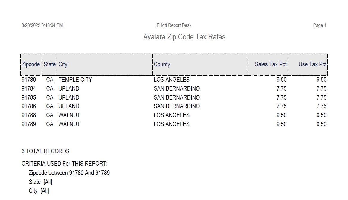Select the Elliott Report Desk header text
348x200 pixels.
point(174,25)
